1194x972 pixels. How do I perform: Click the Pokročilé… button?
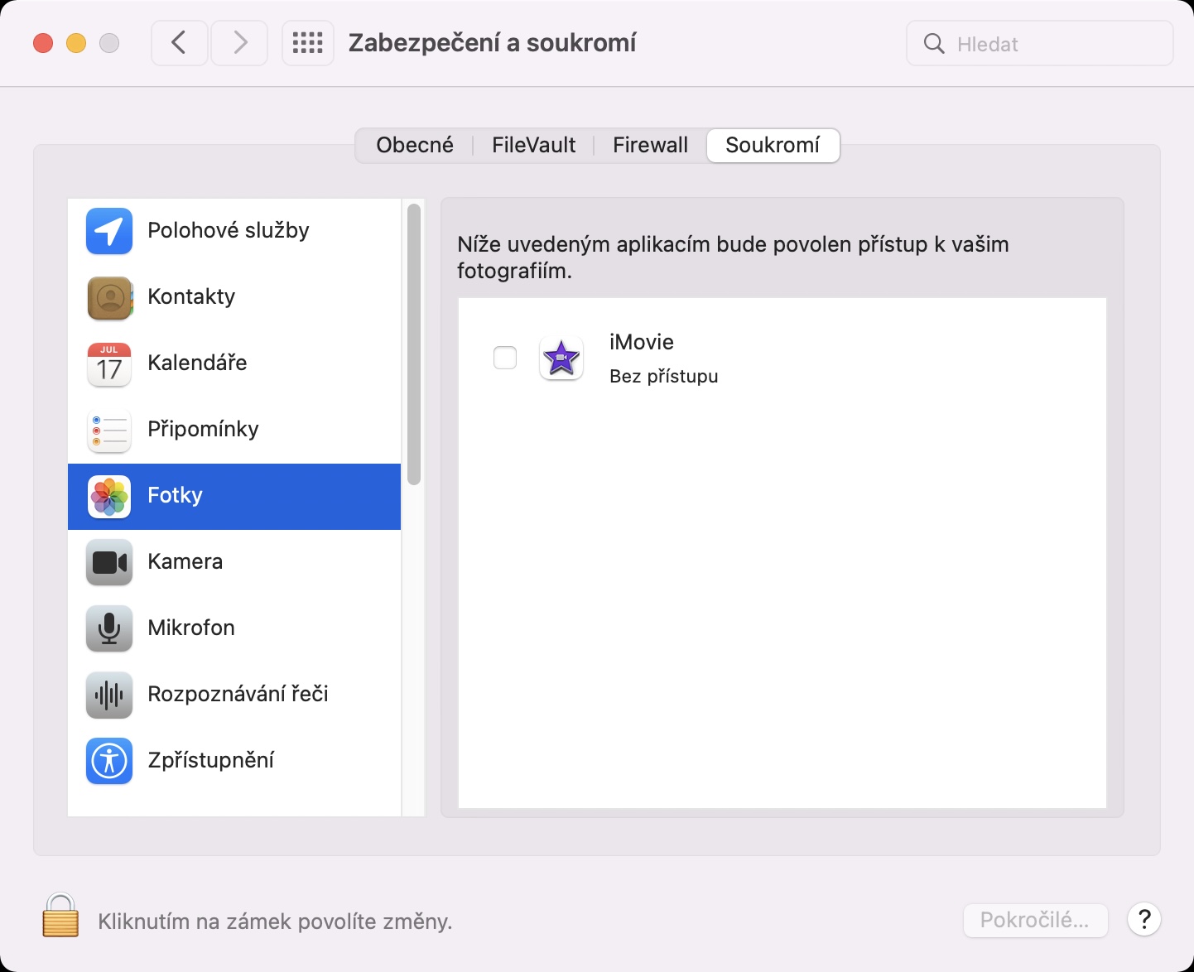(x=1035, y=920)
